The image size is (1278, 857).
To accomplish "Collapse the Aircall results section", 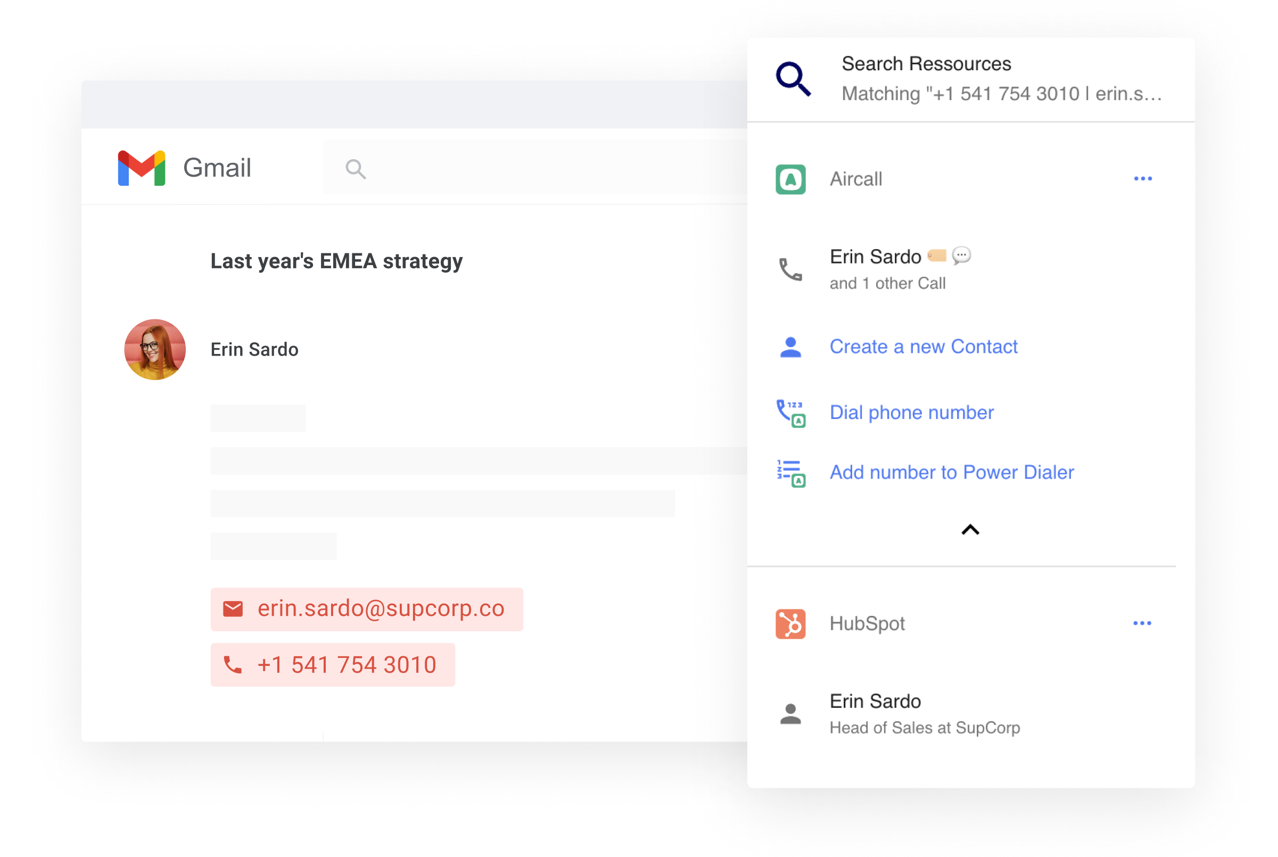I will click(x=970, y=531).
